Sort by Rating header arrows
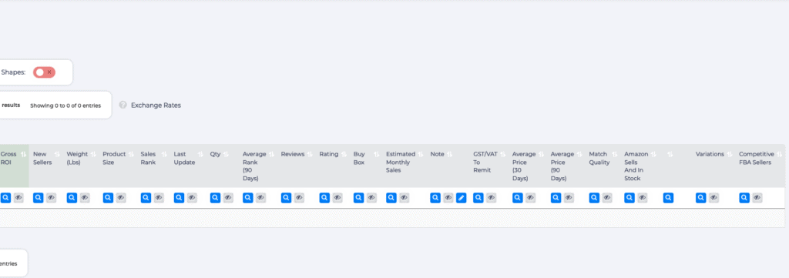Screen dimensions: 789x278 344,154
